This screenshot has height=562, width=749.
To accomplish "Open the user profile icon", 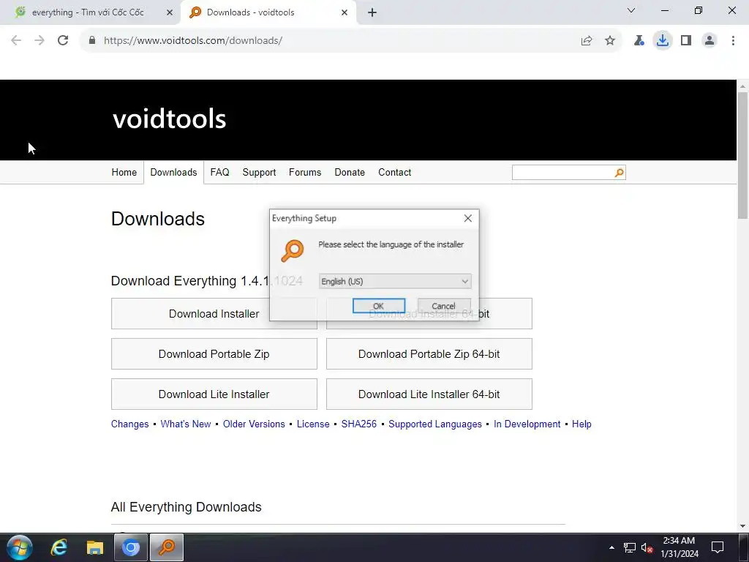I will click(710, 41).
